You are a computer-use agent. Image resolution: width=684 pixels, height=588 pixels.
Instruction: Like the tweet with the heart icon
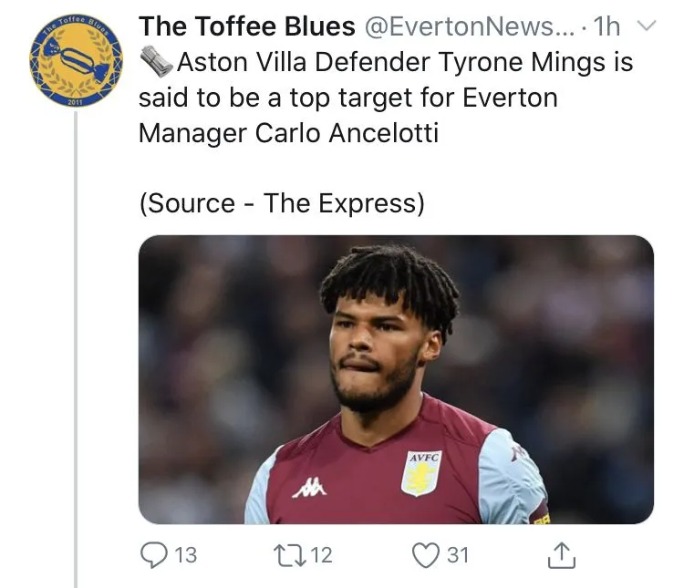coord(426,552)
